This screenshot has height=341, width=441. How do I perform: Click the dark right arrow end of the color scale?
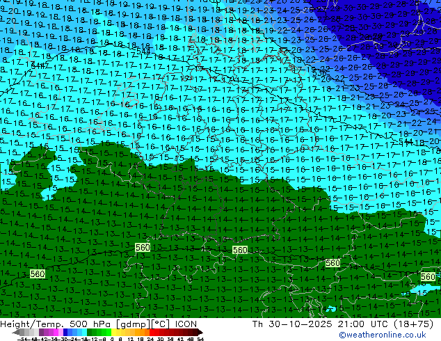point(200,333)
